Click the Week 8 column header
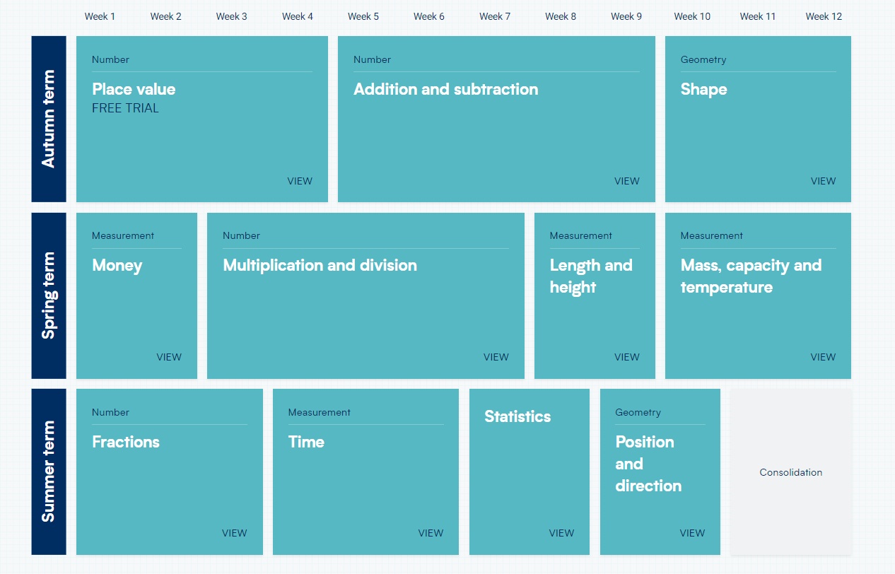This screenshot has height=574, width=895. point(561,16)
